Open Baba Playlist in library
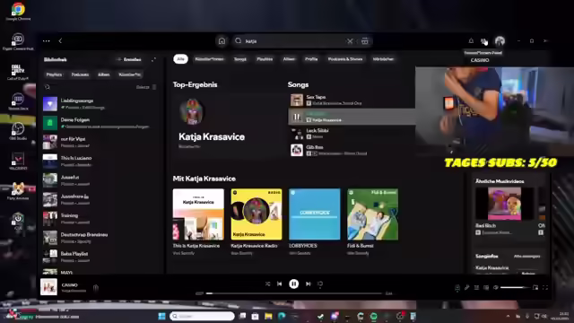Image resolution: width=574 pixels, height=323 pixels. coord(100,257)
